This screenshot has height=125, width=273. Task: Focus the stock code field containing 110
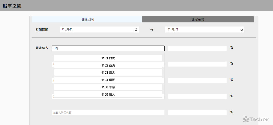point(108,48)
